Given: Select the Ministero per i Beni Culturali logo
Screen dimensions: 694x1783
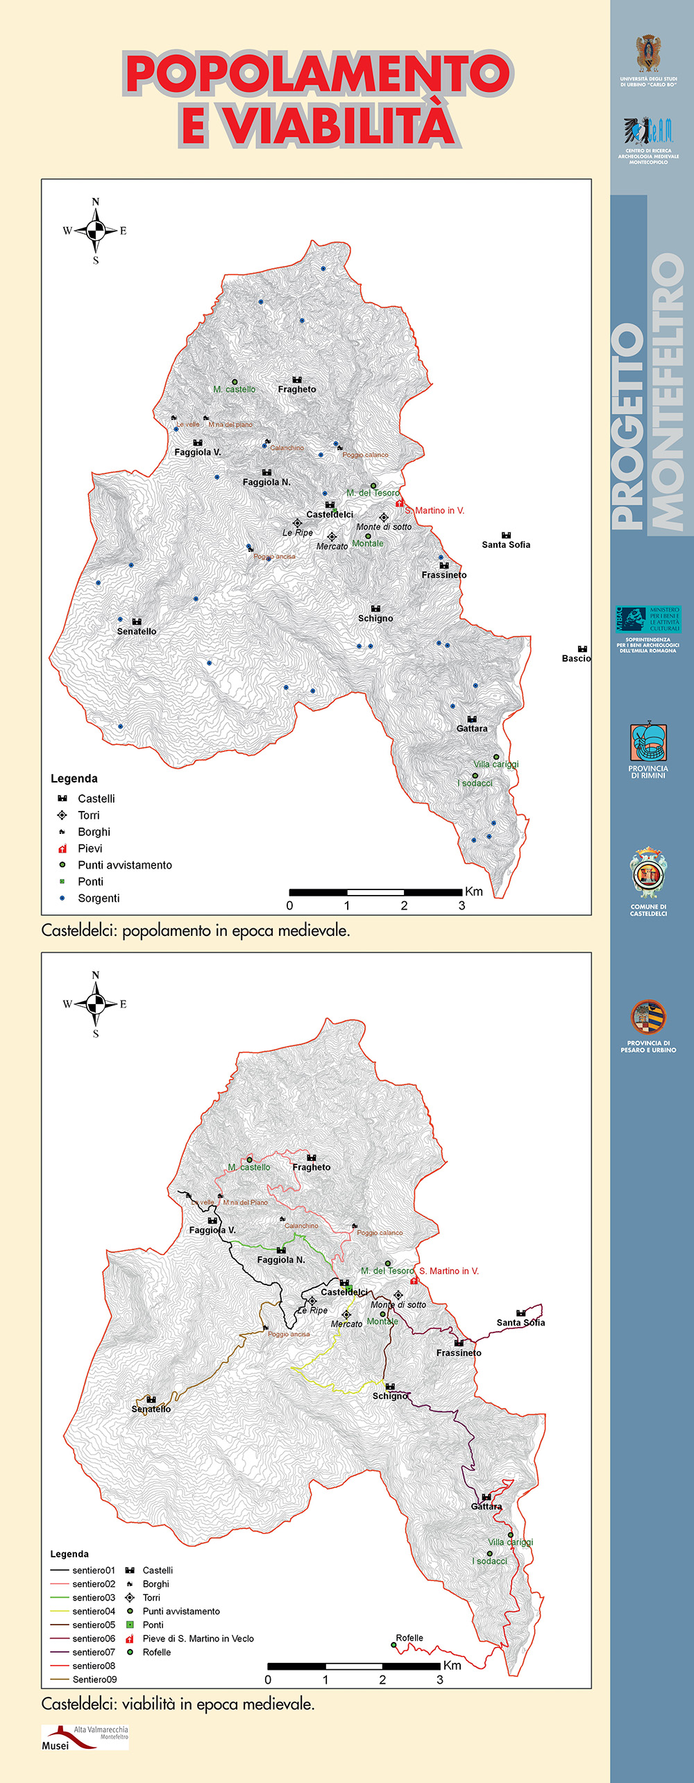Looking at the screenshot, I should pyautogui.click(x=648, y=619).
